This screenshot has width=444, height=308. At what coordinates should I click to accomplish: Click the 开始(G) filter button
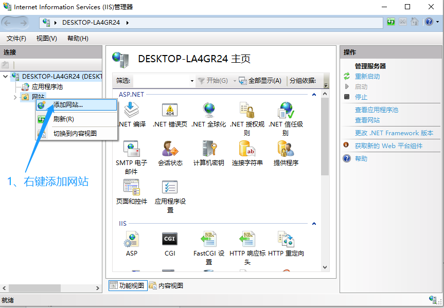[x=213, y=81]
